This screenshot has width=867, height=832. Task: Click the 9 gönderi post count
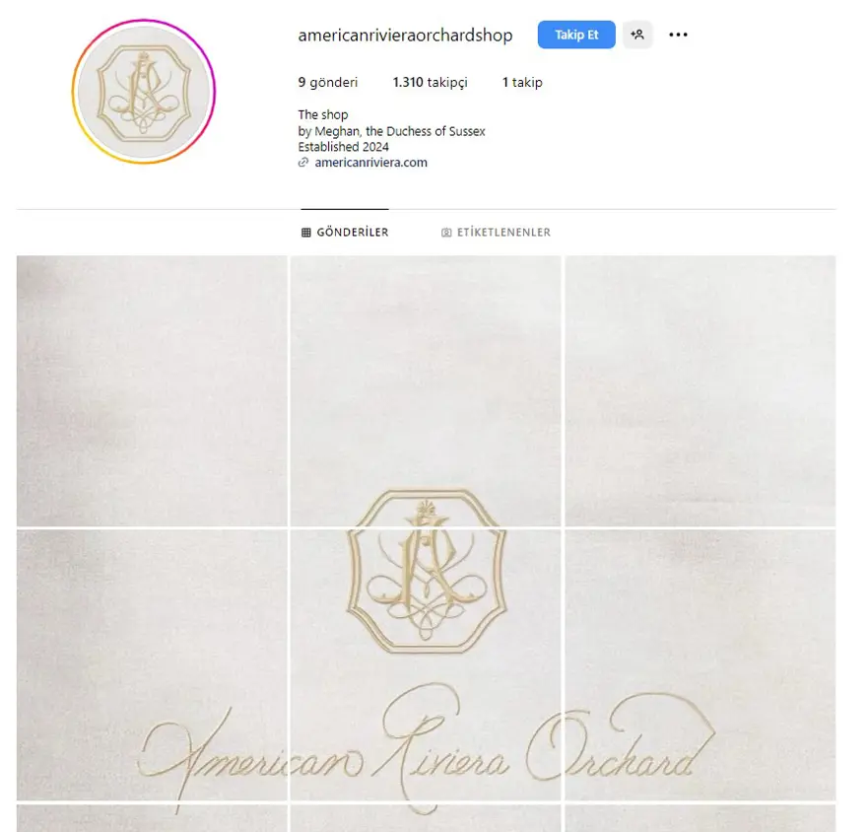tap(328, 83)
